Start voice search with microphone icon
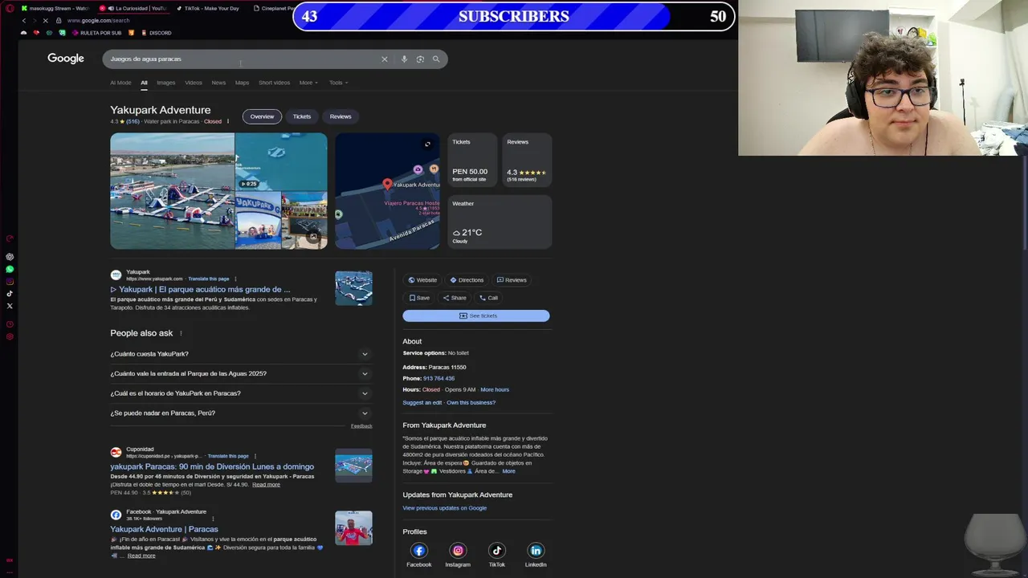 [x=404, y=59]
